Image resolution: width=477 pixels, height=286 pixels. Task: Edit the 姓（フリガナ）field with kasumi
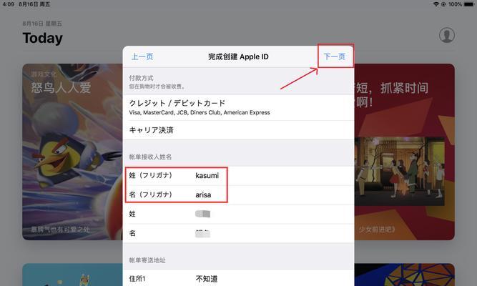pos(239,176)
